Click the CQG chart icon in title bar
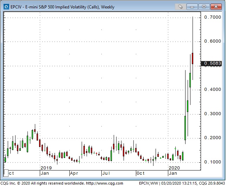226x186 pixels. (x=6, y=7)
